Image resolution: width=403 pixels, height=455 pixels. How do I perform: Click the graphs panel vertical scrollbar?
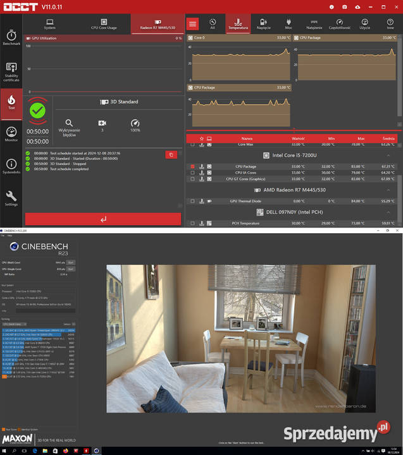click(x=399, y=76)
